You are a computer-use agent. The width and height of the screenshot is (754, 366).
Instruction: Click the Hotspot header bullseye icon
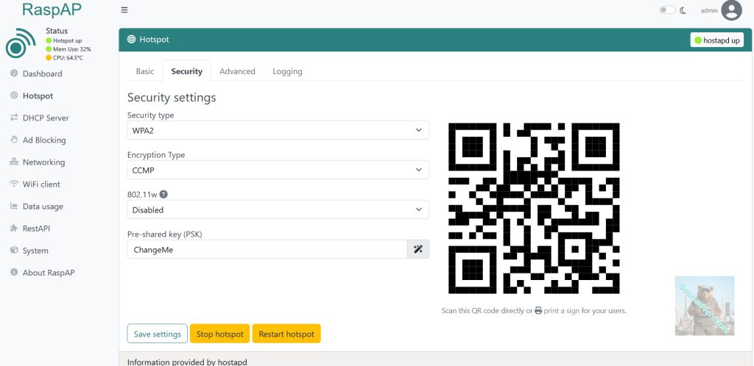(x=131, y=40)
